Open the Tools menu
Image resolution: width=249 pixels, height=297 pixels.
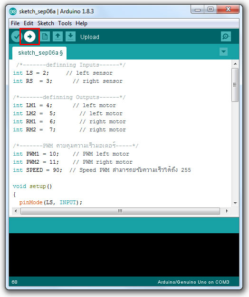pos(65,23)
